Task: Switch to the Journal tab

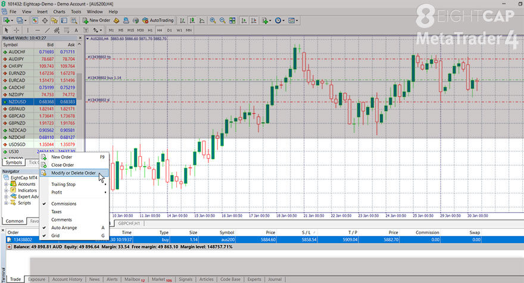Action: tap(275, 279)
